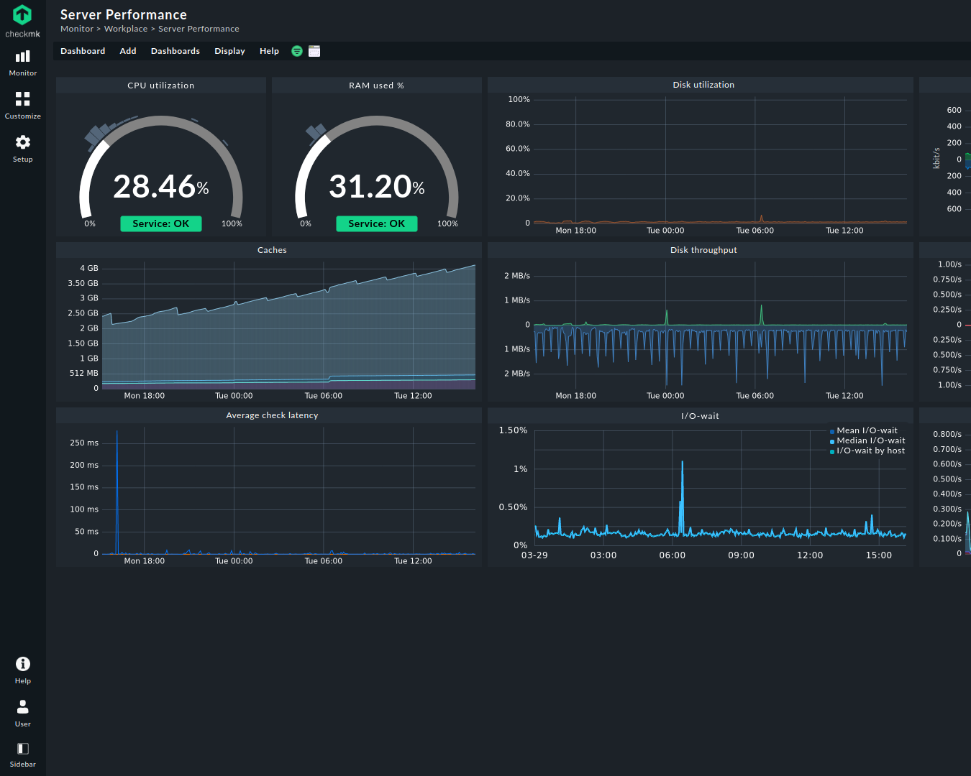Click the Workplace breadcrumb link
Viewport: 971px width, 776px height.
[x=126, y=29]
